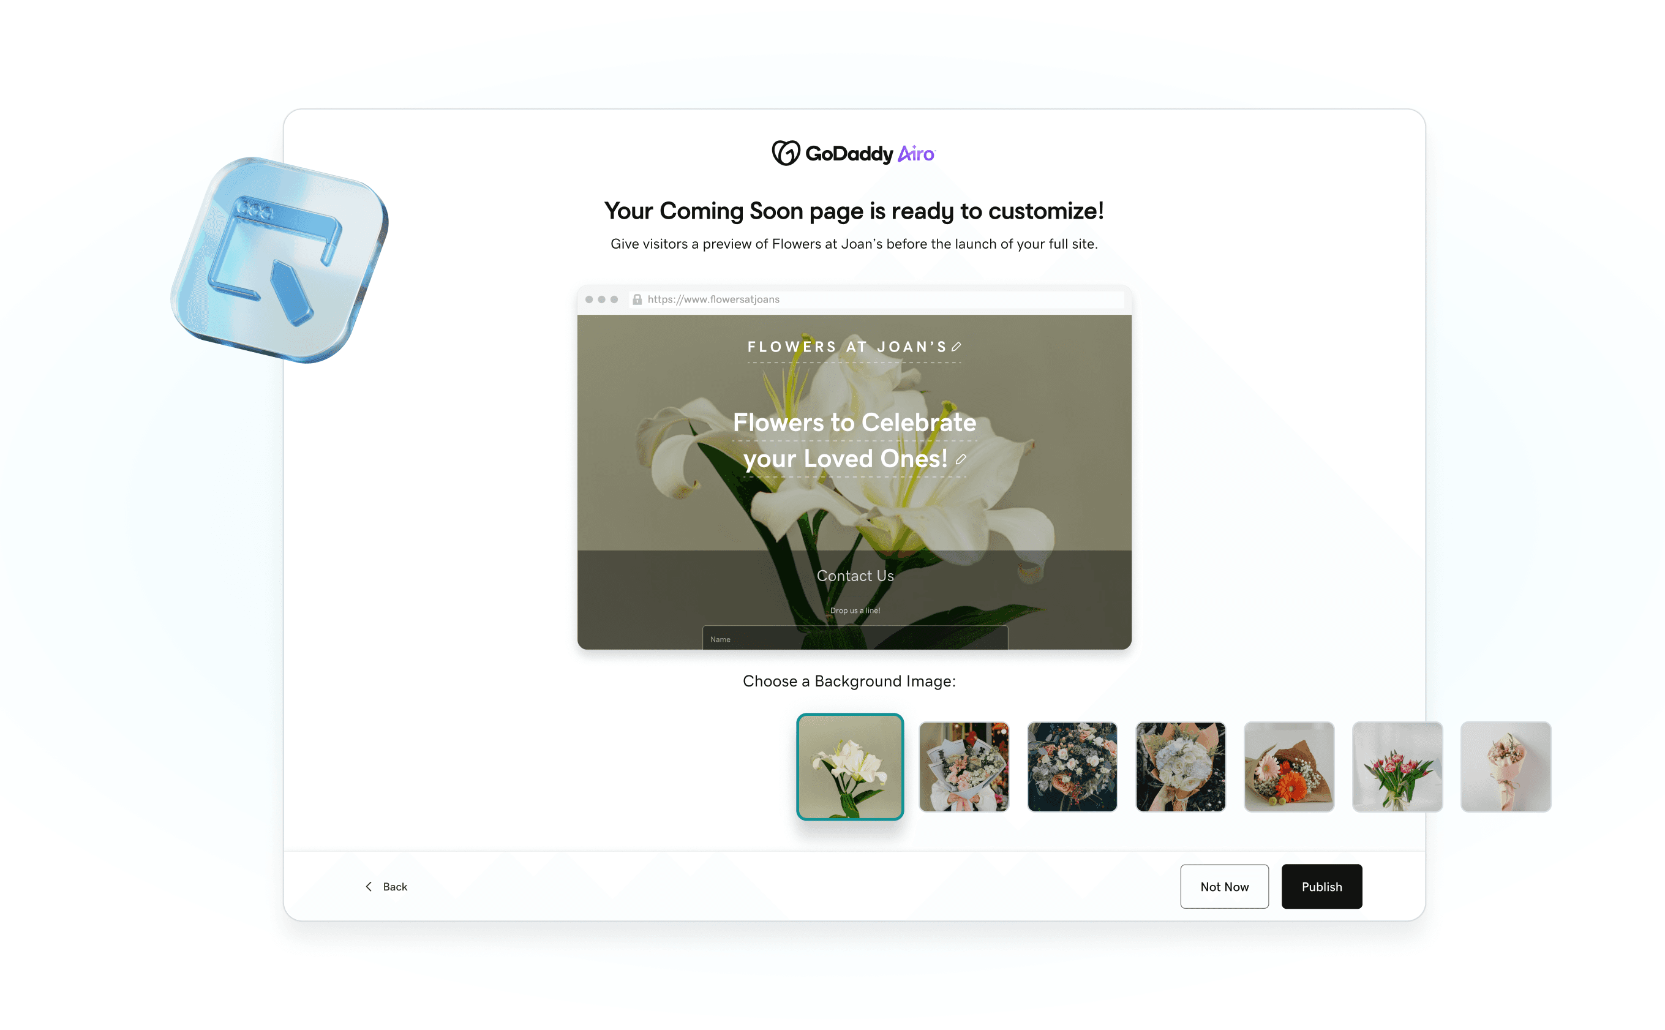Click the Publish button
The width and height of the screenshot is (1665, 1030).
pos(1321,886)
